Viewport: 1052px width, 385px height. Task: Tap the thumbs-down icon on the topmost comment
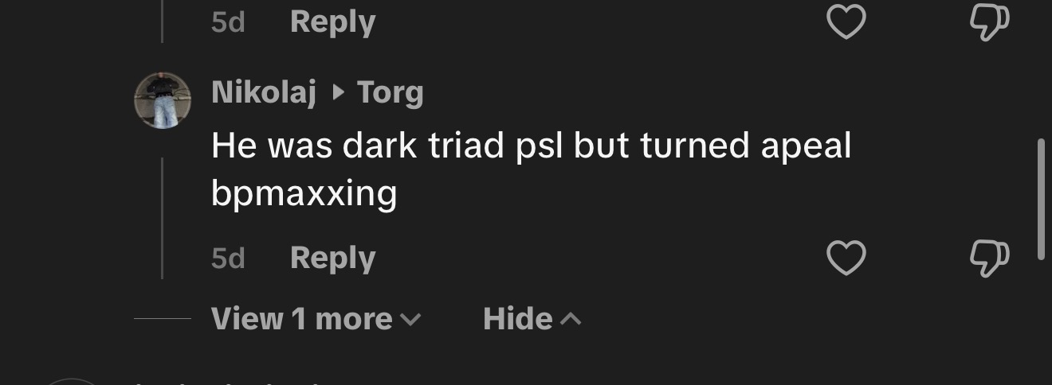tap(989, 22)
